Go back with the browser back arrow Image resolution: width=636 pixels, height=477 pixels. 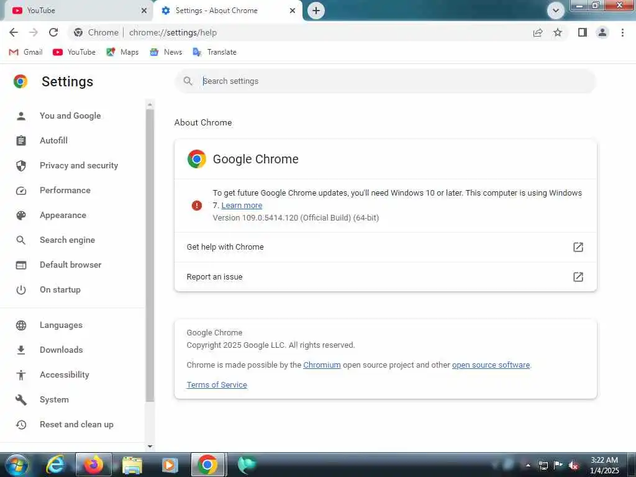[14, 32]
